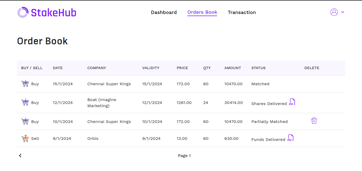This screenshot has height=171, width=362.
Task: Click the STATUS column header
Action: pos(258,68)
